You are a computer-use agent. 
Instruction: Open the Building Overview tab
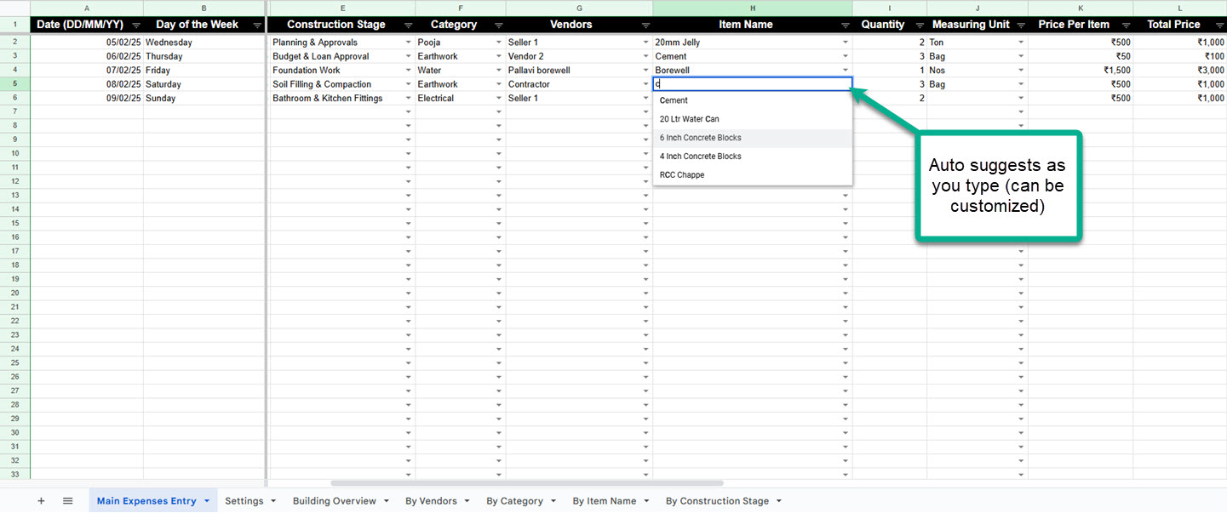(334, 500)
